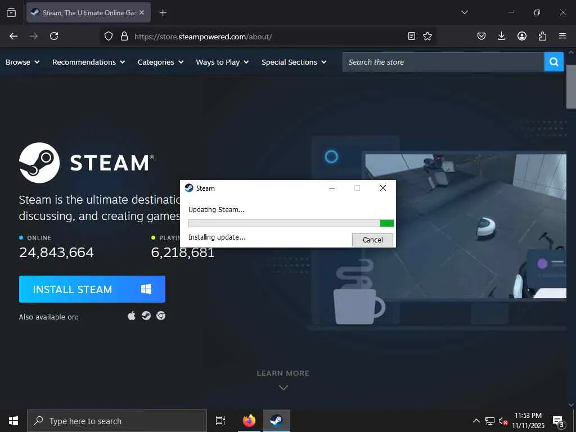The width and height of the screenshot is (576, 432).
Task: Expand the Special Sections menu
Action: 294,62
